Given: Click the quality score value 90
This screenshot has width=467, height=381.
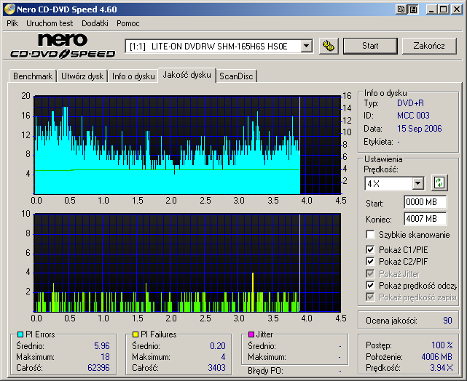Looking at the screenshot, I should pyautogui.click(x=447, y=321).
